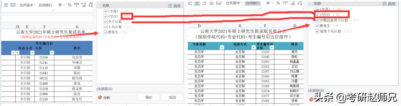
Task: Click 确定 button in left filter panel
Action: coord(149,97)
